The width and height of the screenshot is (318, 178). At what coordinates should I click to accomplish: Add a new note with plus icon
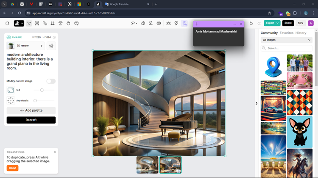tap(196, 24)
